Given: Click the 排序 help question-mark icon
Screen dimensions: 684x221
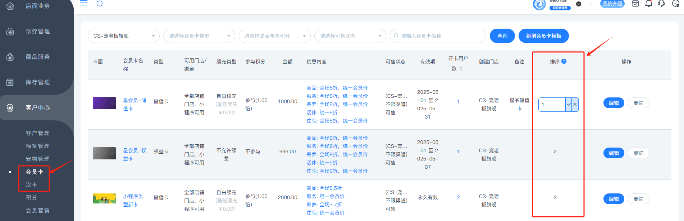Looking at the screenshot, I should click(x=564, y=61).
